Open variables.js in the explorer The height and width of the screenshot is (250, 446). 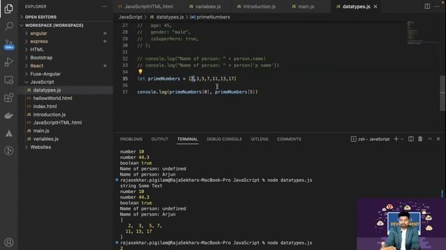(x=45, y=139)
